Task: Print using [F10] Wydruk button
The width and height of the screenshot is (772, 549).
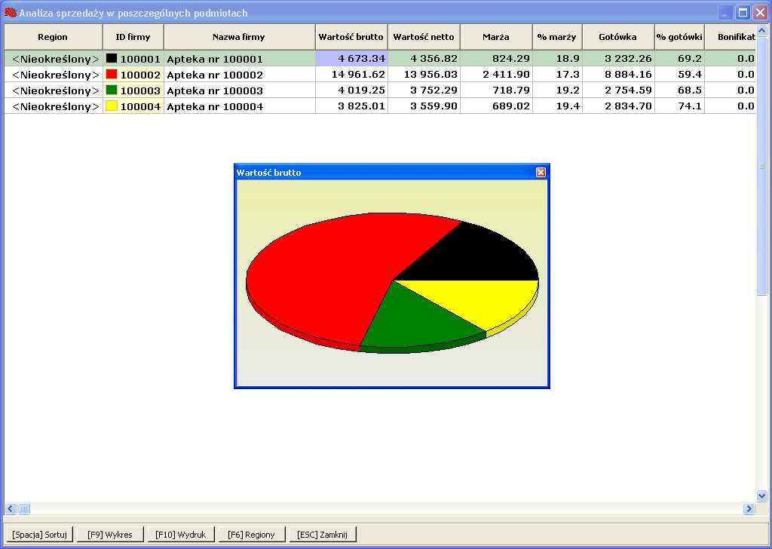Action: [x=180, y=535]
